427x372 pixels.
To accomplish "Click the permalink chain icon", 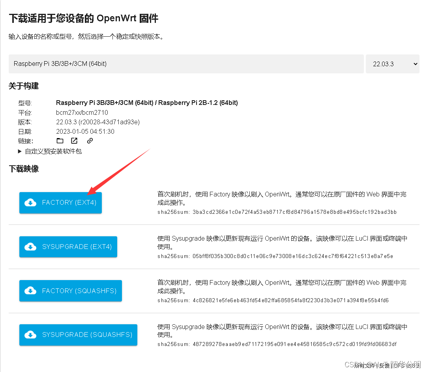I will [x=89, y=140].
